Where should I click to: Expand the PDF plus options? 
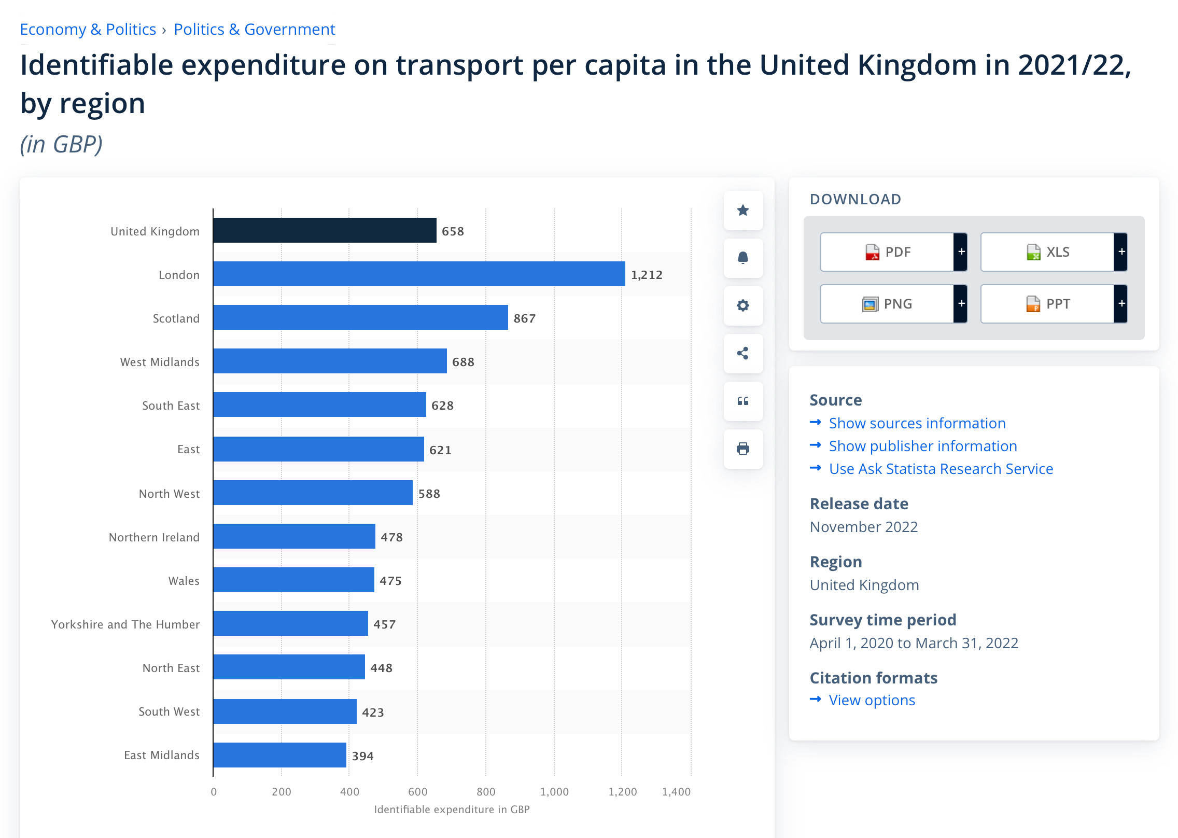pos(961,252)
